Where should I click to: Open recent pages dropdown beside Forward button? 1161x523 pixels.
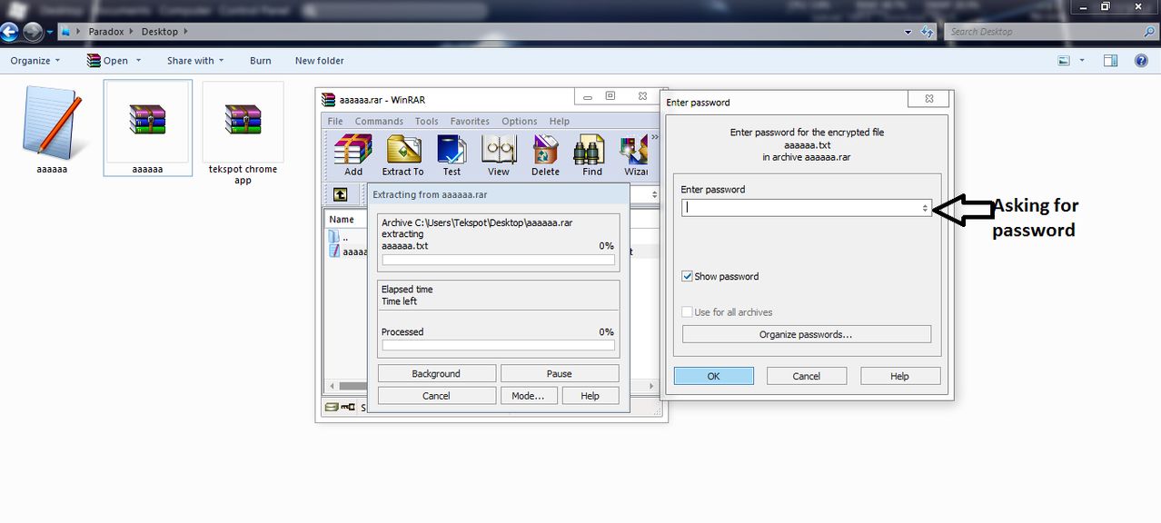pos(49,32)
